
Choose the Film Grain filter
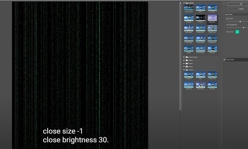pos(189,18)
